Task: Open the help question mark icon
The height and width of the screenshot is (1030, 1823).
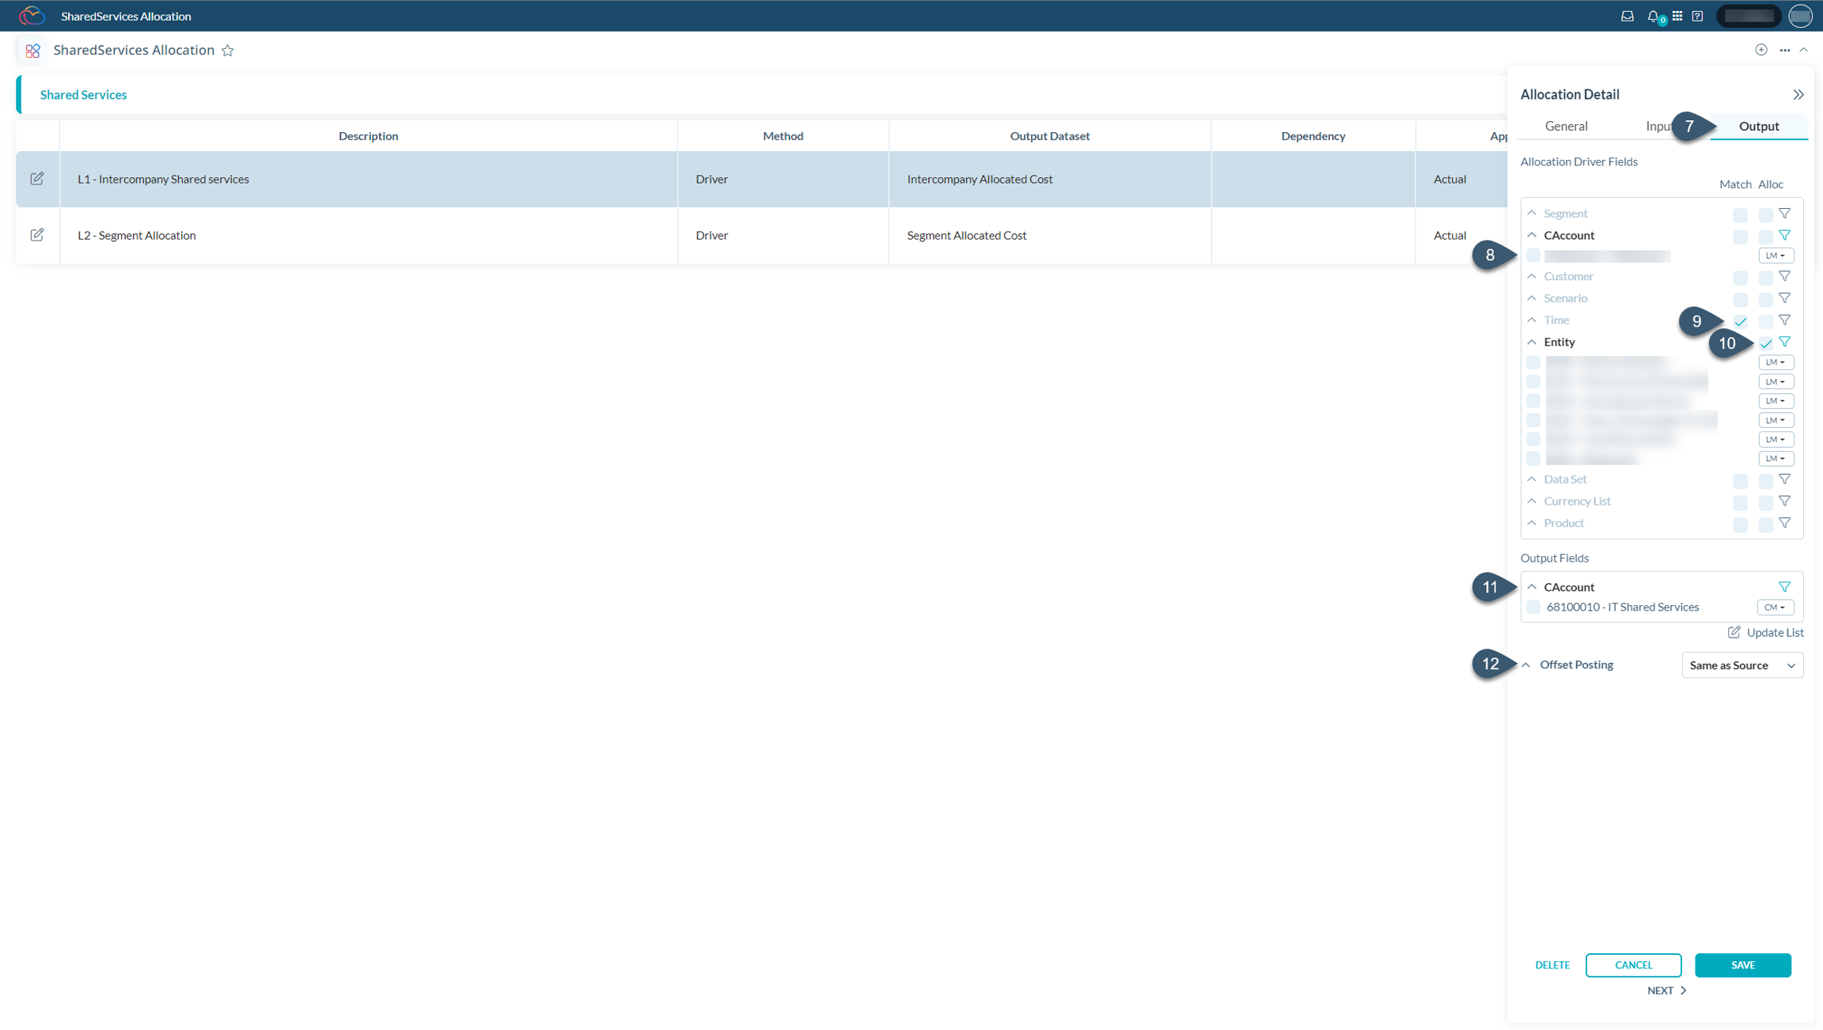Action: click(x=1697, y=15)
